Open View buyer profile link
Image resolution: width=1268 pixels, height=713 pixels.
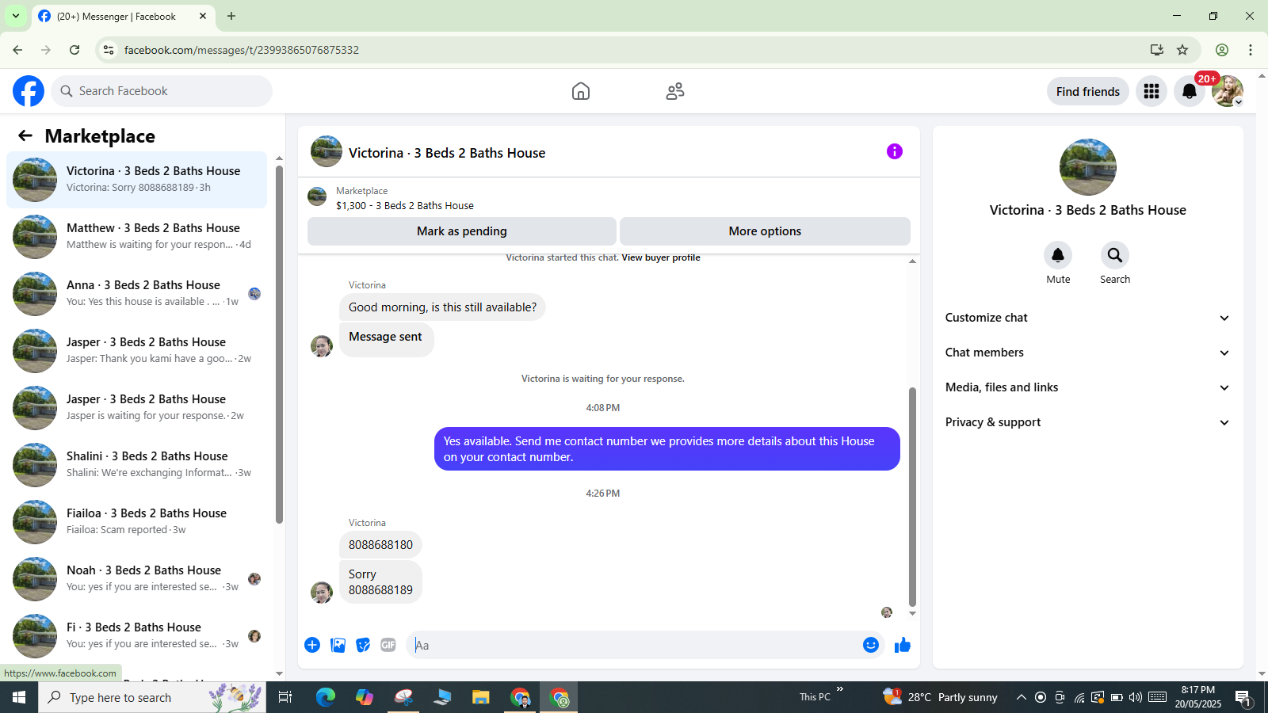coord(661,257)
